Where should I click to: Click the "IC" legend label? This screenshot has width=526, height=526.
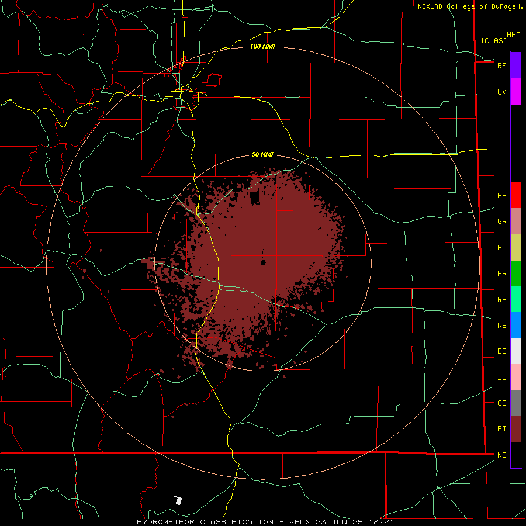tap(501, 378)
